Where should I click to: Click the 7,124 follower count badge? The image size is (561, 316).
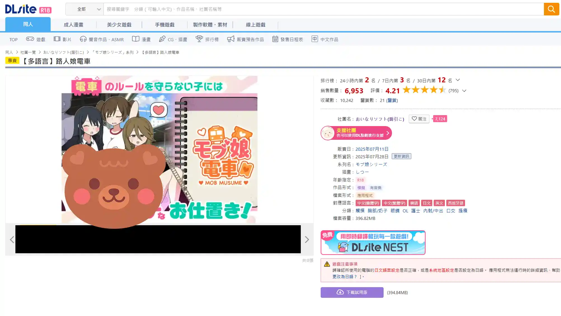[x=440, y=119]
